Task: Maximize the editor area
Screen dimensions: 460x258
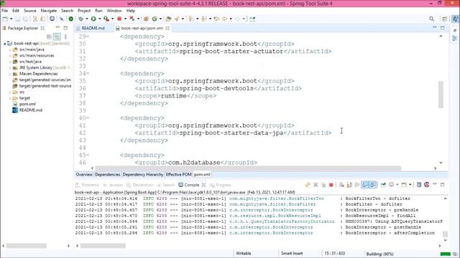Action: coord(442,28)
